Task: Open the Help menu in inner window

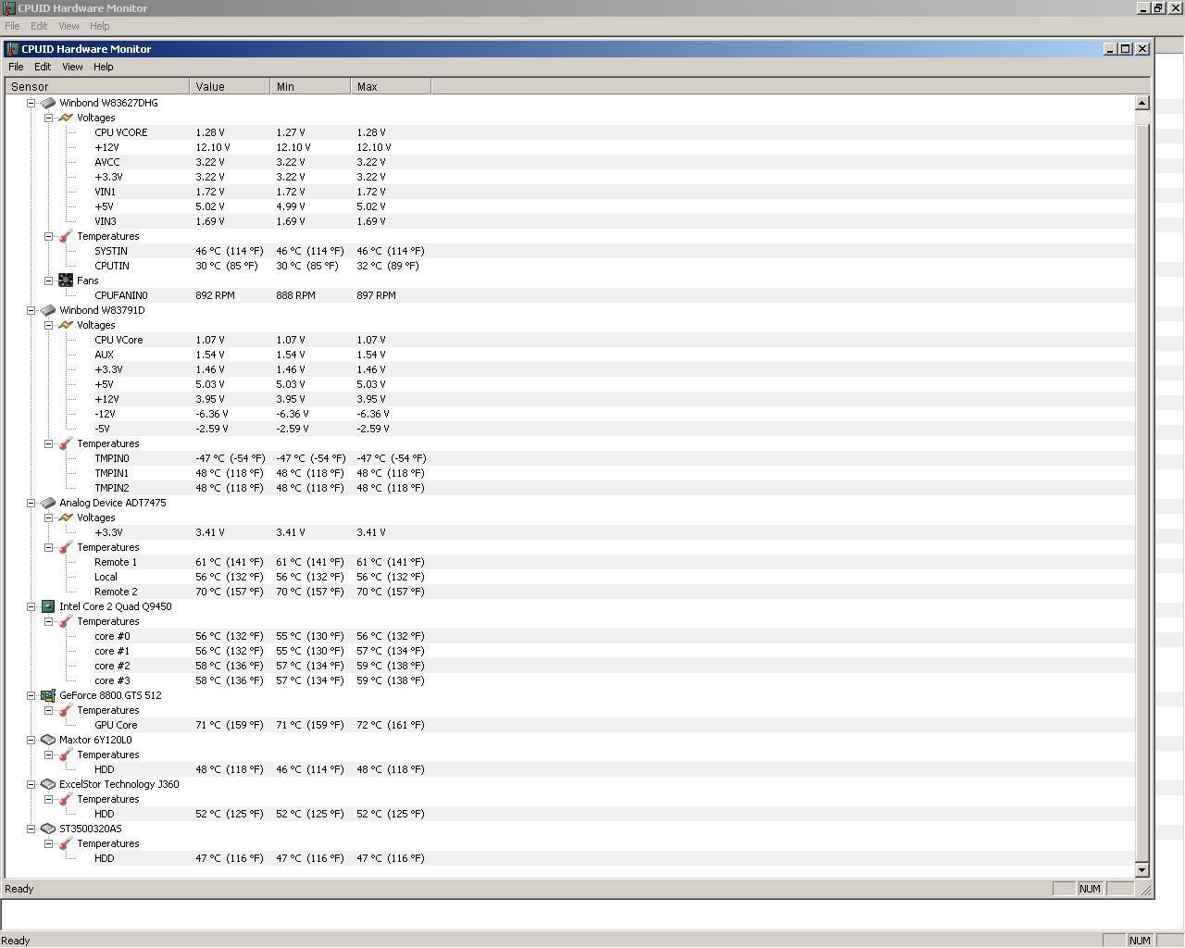Action: [x=104, y=67]
